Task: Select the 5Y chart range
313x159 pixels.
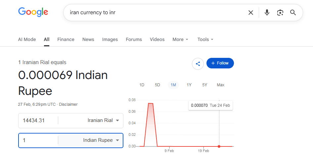Action: click(x=205, y=85)
